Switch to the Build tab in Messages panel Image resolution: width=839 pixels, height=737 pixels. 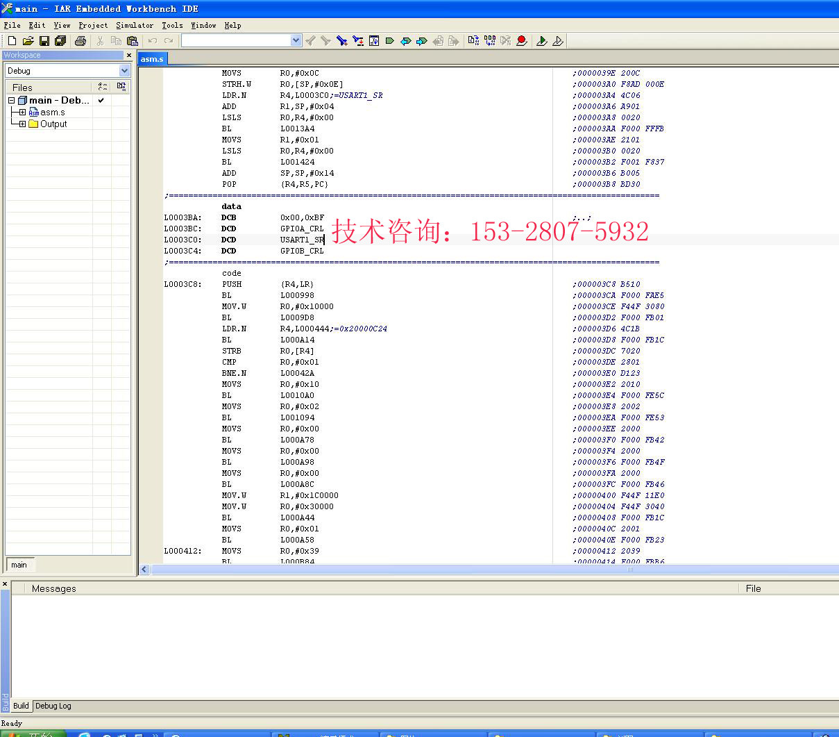pyautogui.click(x=20, y=706)
